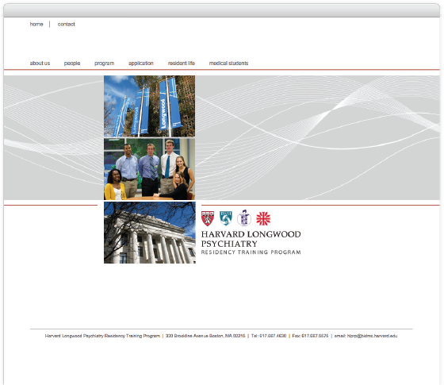Select the footer Fax number text
This screenshot has width=444, height=385.
310,336
